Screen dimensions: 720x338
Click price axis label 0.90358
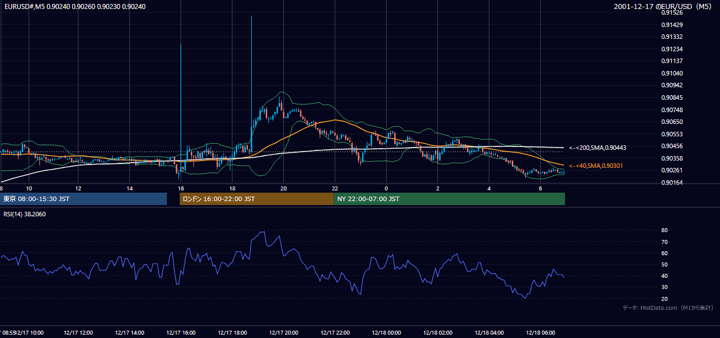(672, 158)
